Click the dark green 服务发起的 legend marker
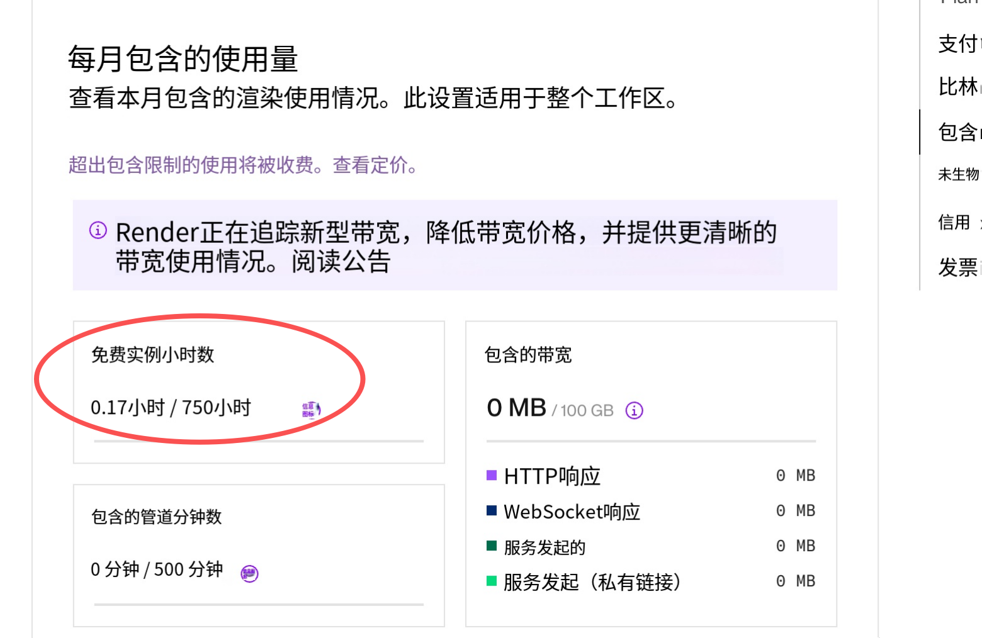The height and width of the screenshot is (638, 982). 490,546
